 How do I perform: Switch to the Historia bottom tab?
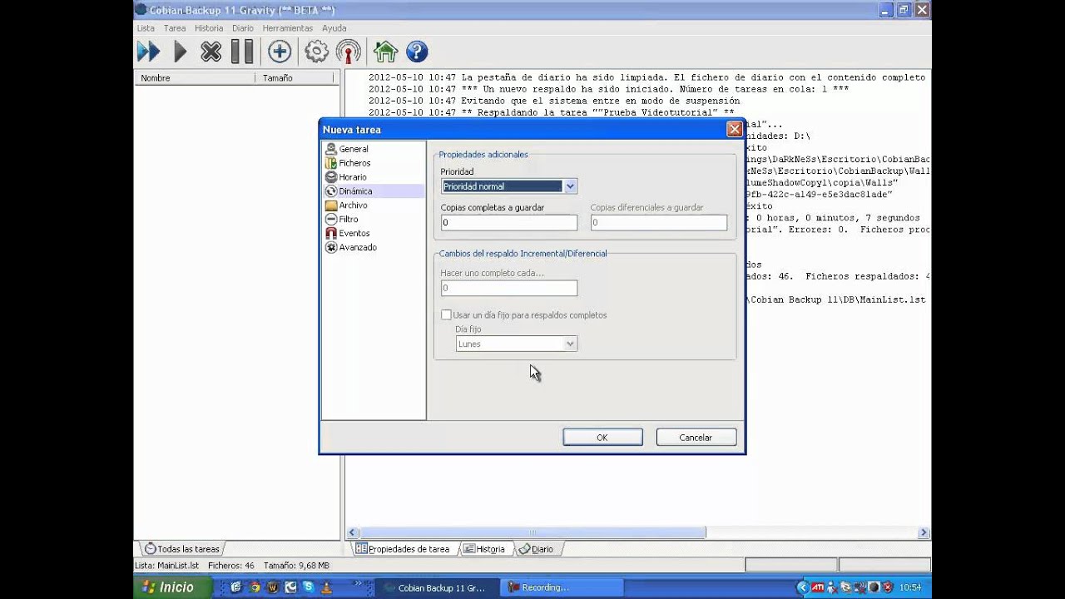(485, 549)
